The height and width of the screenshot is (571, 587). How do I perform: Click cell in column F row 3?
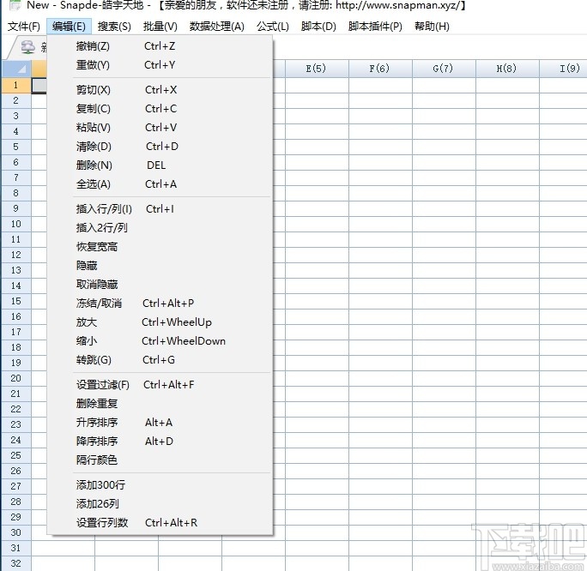tap(380, 116)
